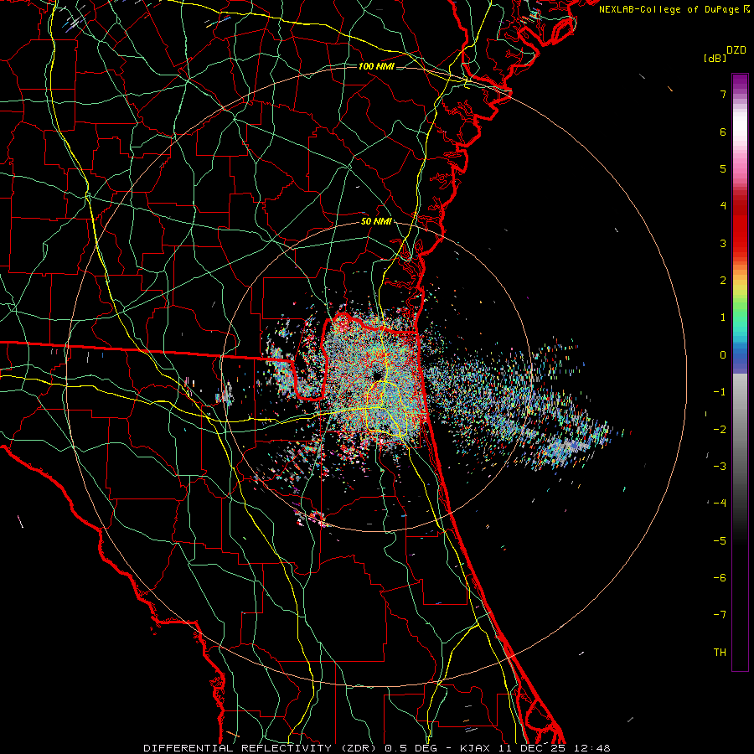Viewport: 754px width, 754px height.
Task: Click the TH threshold label on the scale
Action: pos(720,653)
